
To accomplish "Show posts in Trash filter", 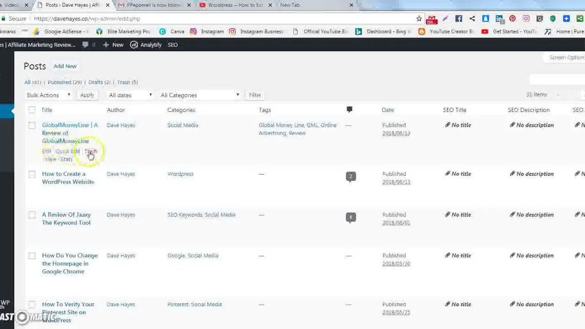I will click(x=128, y=82).
